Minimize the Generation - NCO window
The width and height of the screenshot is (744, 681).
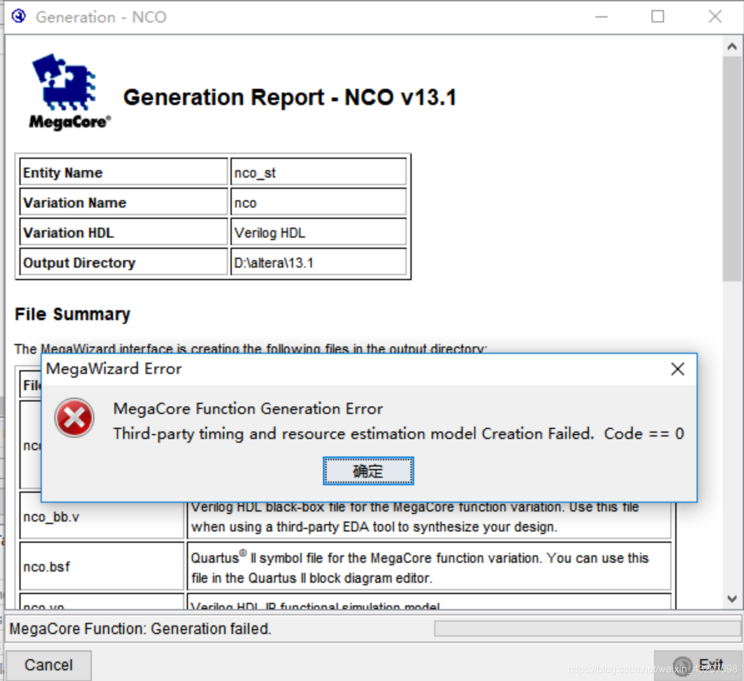point(601,17)
